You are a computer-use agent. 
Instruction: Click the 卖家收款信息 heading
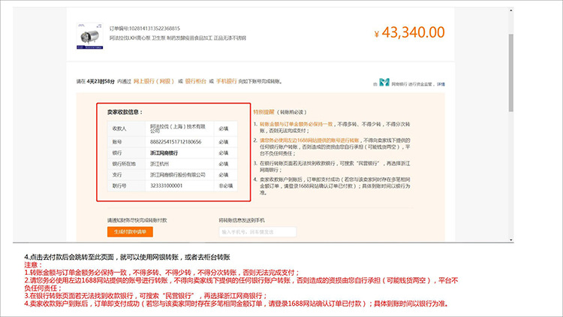tap(125, 112)
